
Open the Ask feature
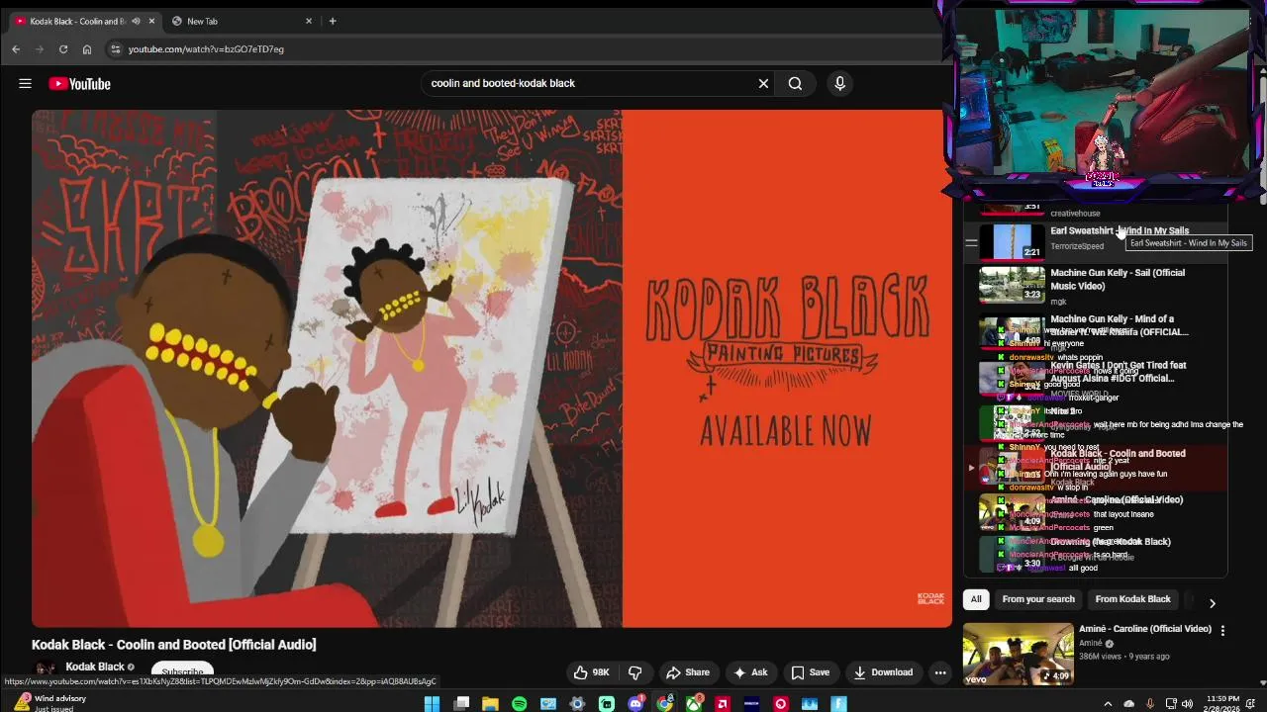(x=750, y=672)
